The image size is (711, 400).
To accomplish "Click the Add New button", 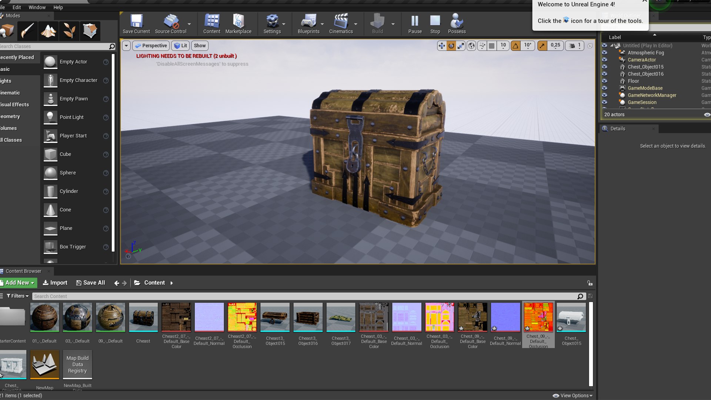I will [x=18, y=283].
